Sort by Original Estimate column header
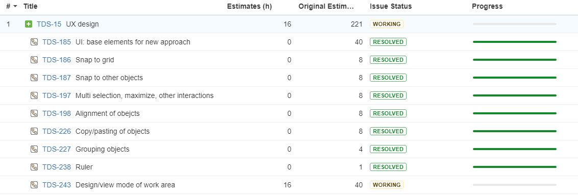This screenshot has height=195, width=578. [326, 6]
